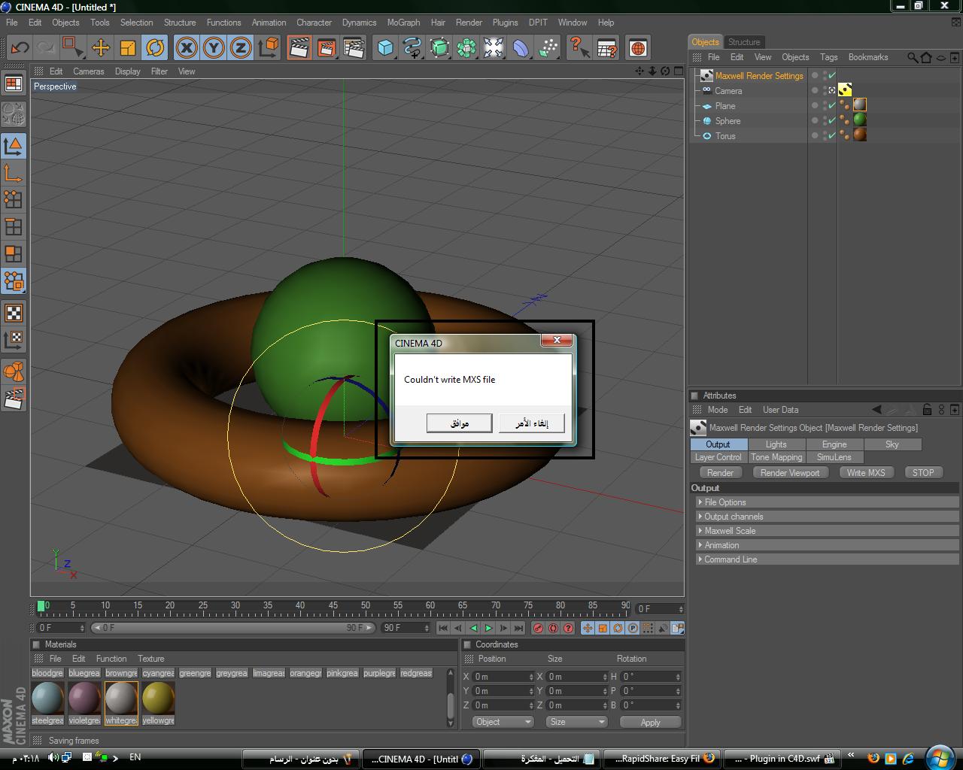Open the Object coordinate mode dropdown
This screenshot has height=770, width=963.
tap(503, 722)
